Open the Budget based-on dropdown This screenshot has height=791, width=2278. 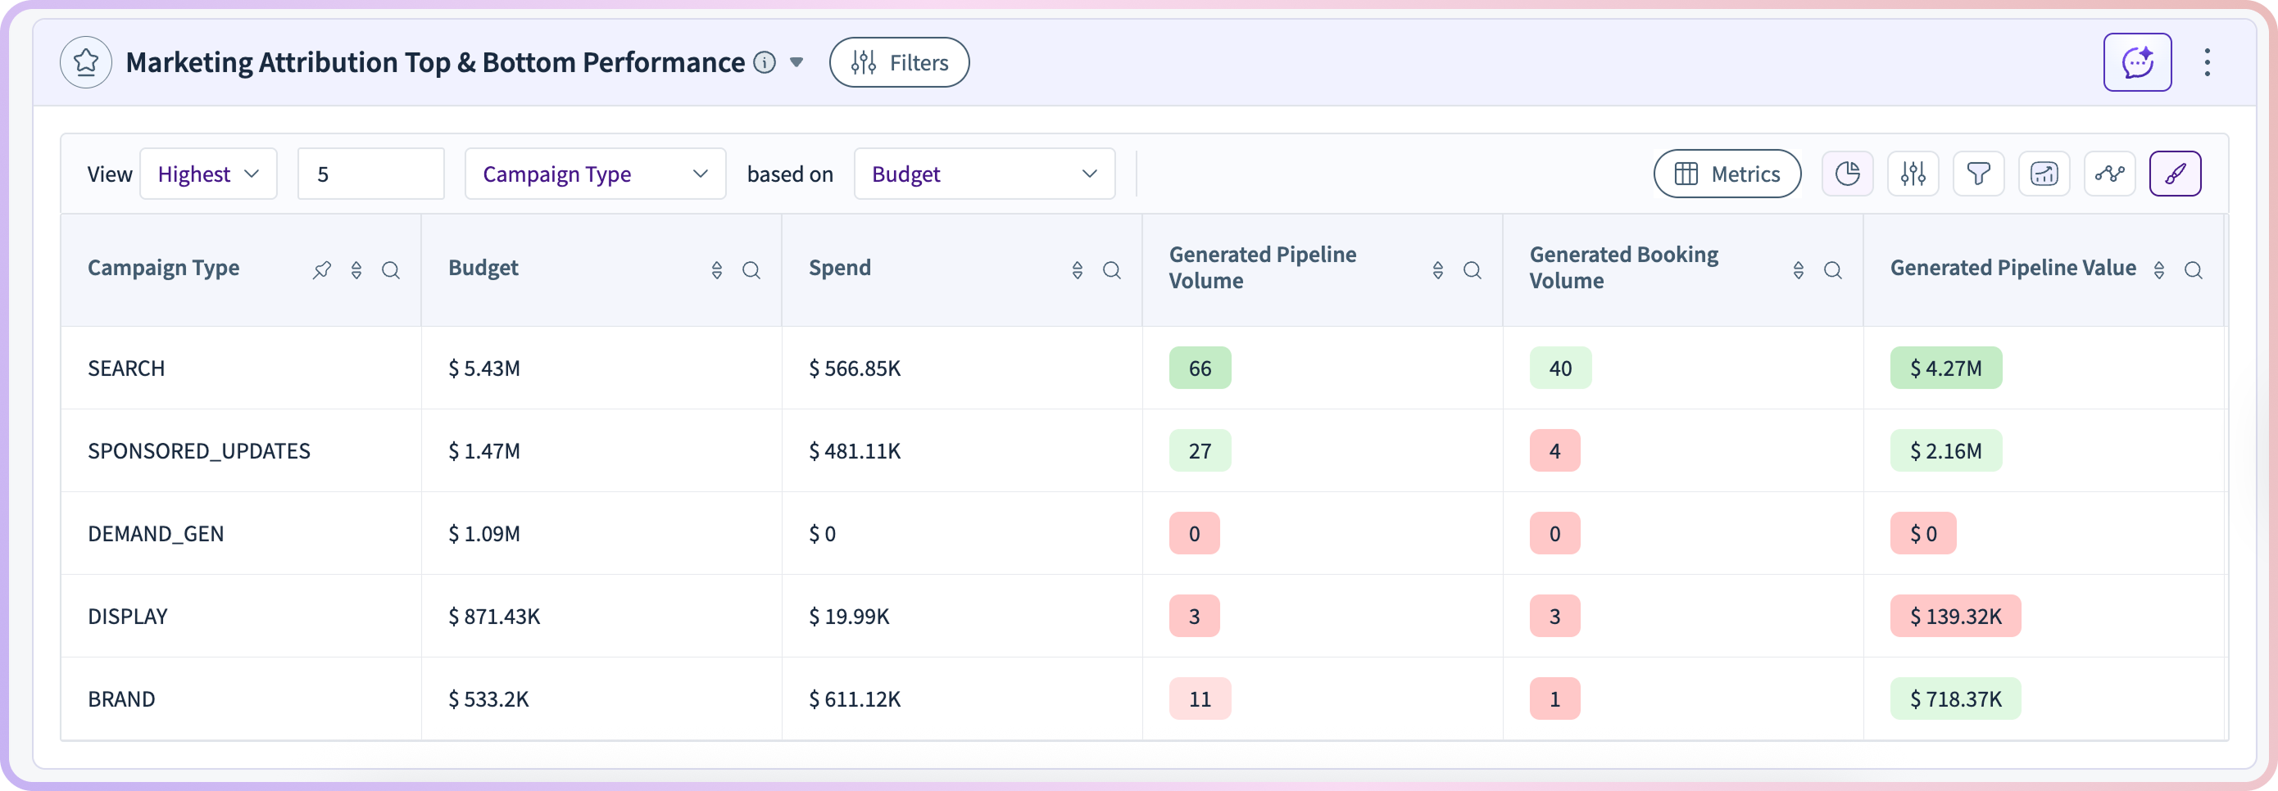[983, 174]
